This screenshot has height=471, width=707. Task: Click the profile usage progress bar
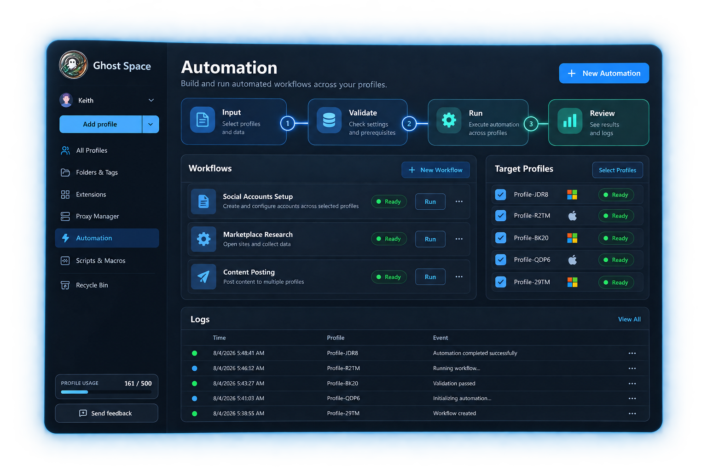[x=106, y=392]
